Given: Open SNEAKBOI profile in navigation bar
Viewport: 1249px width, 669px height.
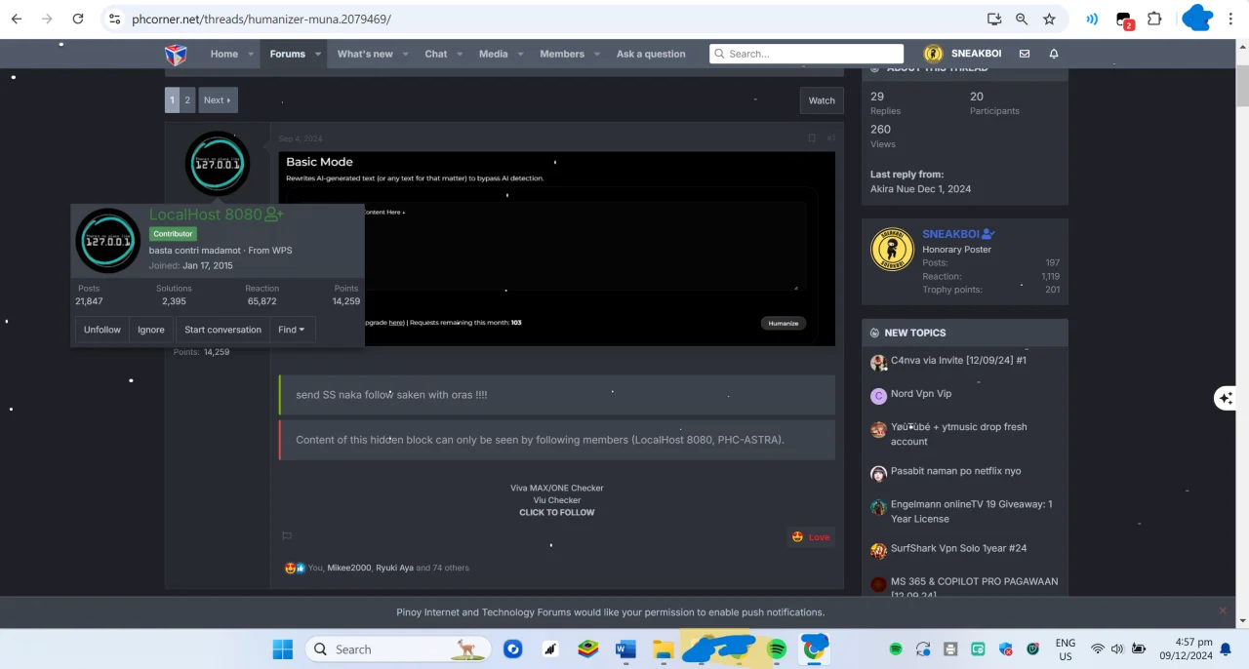Looking at the screenshot, I should pyautogui.click(x=962, y=54).
